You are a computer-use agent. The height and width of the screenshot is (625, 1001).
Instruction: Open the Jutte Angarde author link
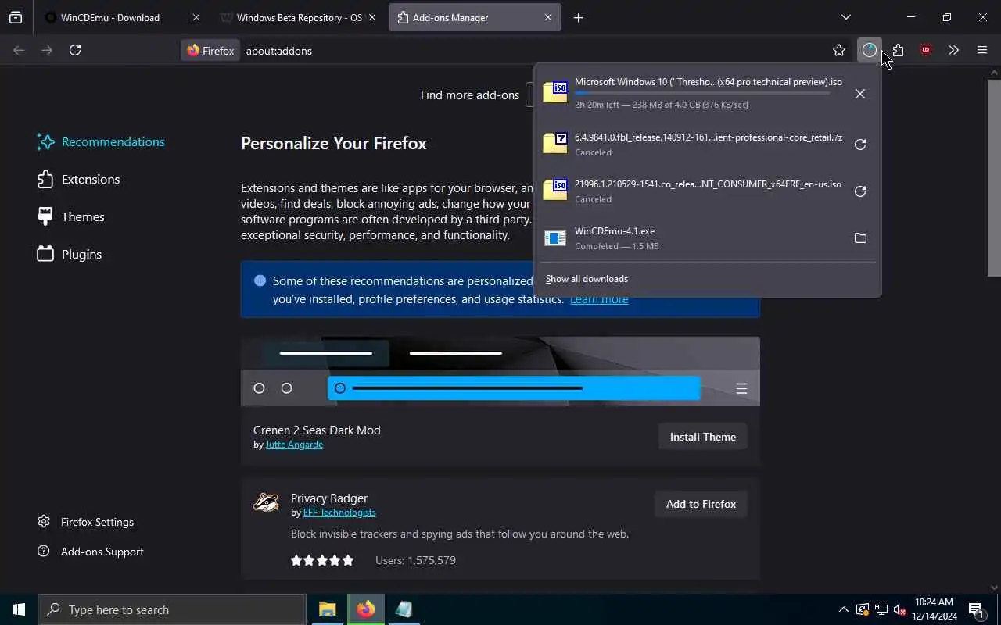(x=294, y=445)
